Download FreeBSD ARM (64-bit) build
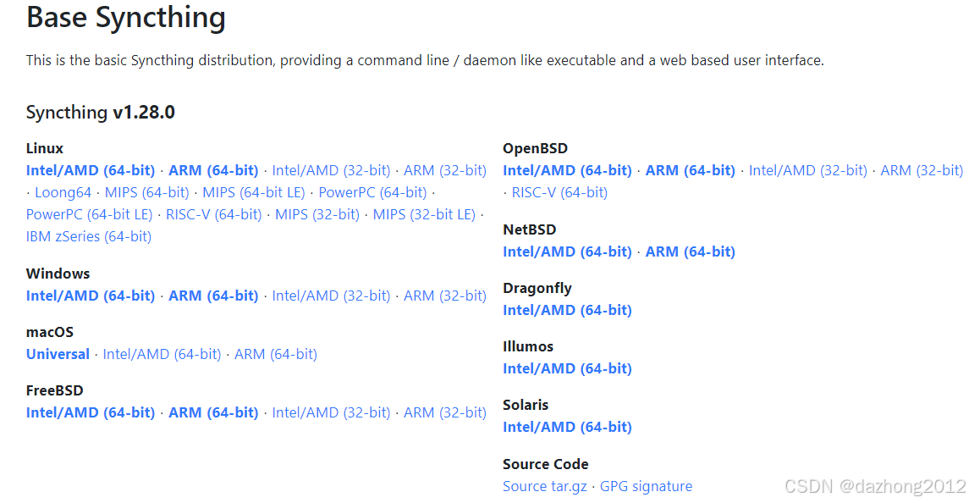969x503 pixels. click(213, 412)
